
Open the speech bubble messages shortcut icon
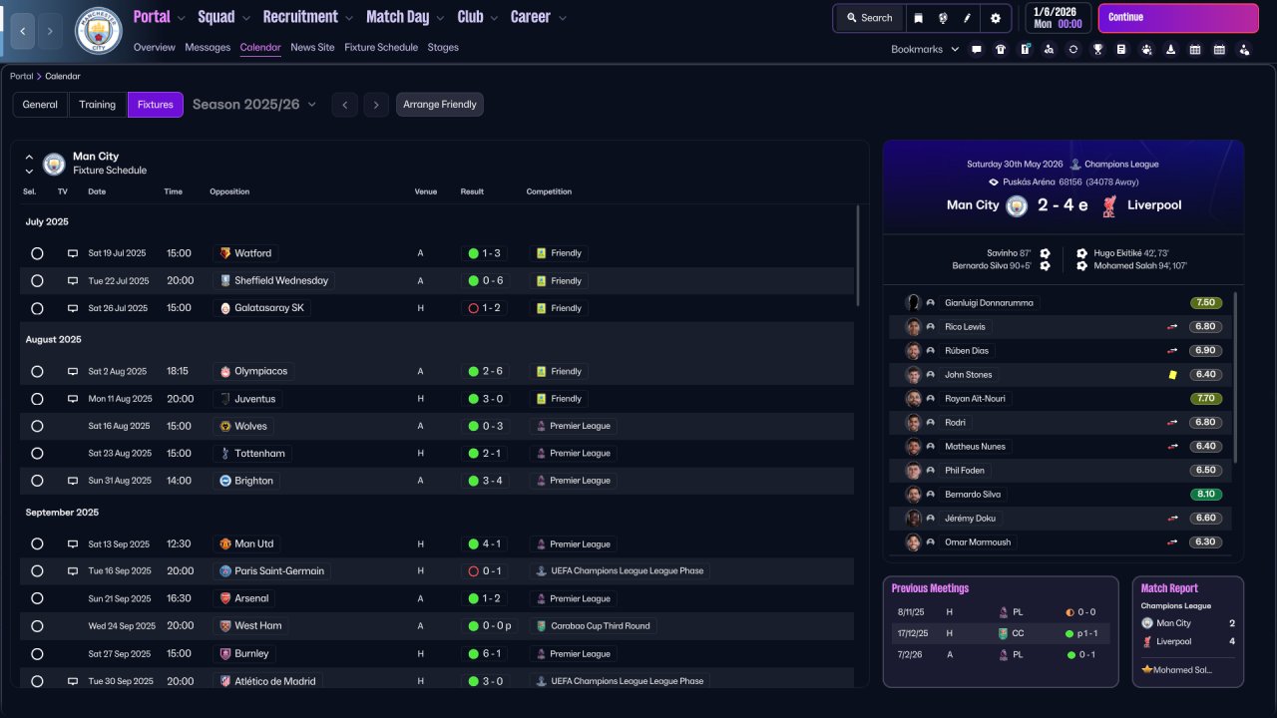(x=977, y=49)
